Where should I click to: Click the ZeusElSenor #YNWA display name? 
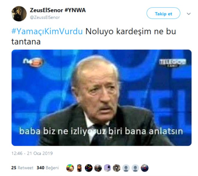click(58, 10)
